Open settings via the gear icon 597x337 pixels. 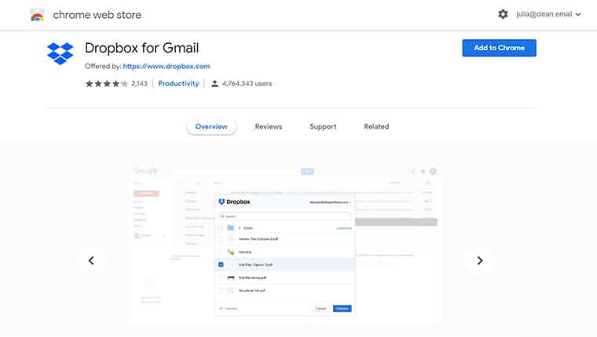503,14
